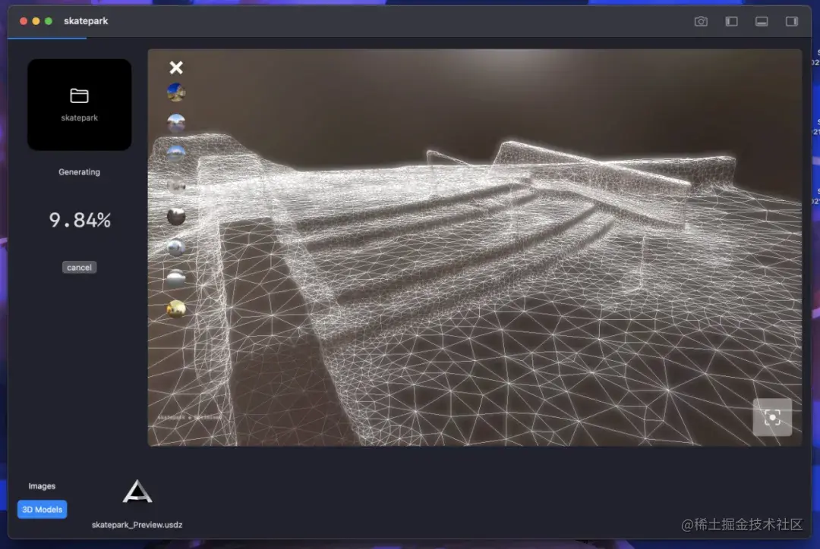Toggle the bottom panel icon
Image resolution: width=820 pixels, height=549 pixels.
[x=762, y=21]
